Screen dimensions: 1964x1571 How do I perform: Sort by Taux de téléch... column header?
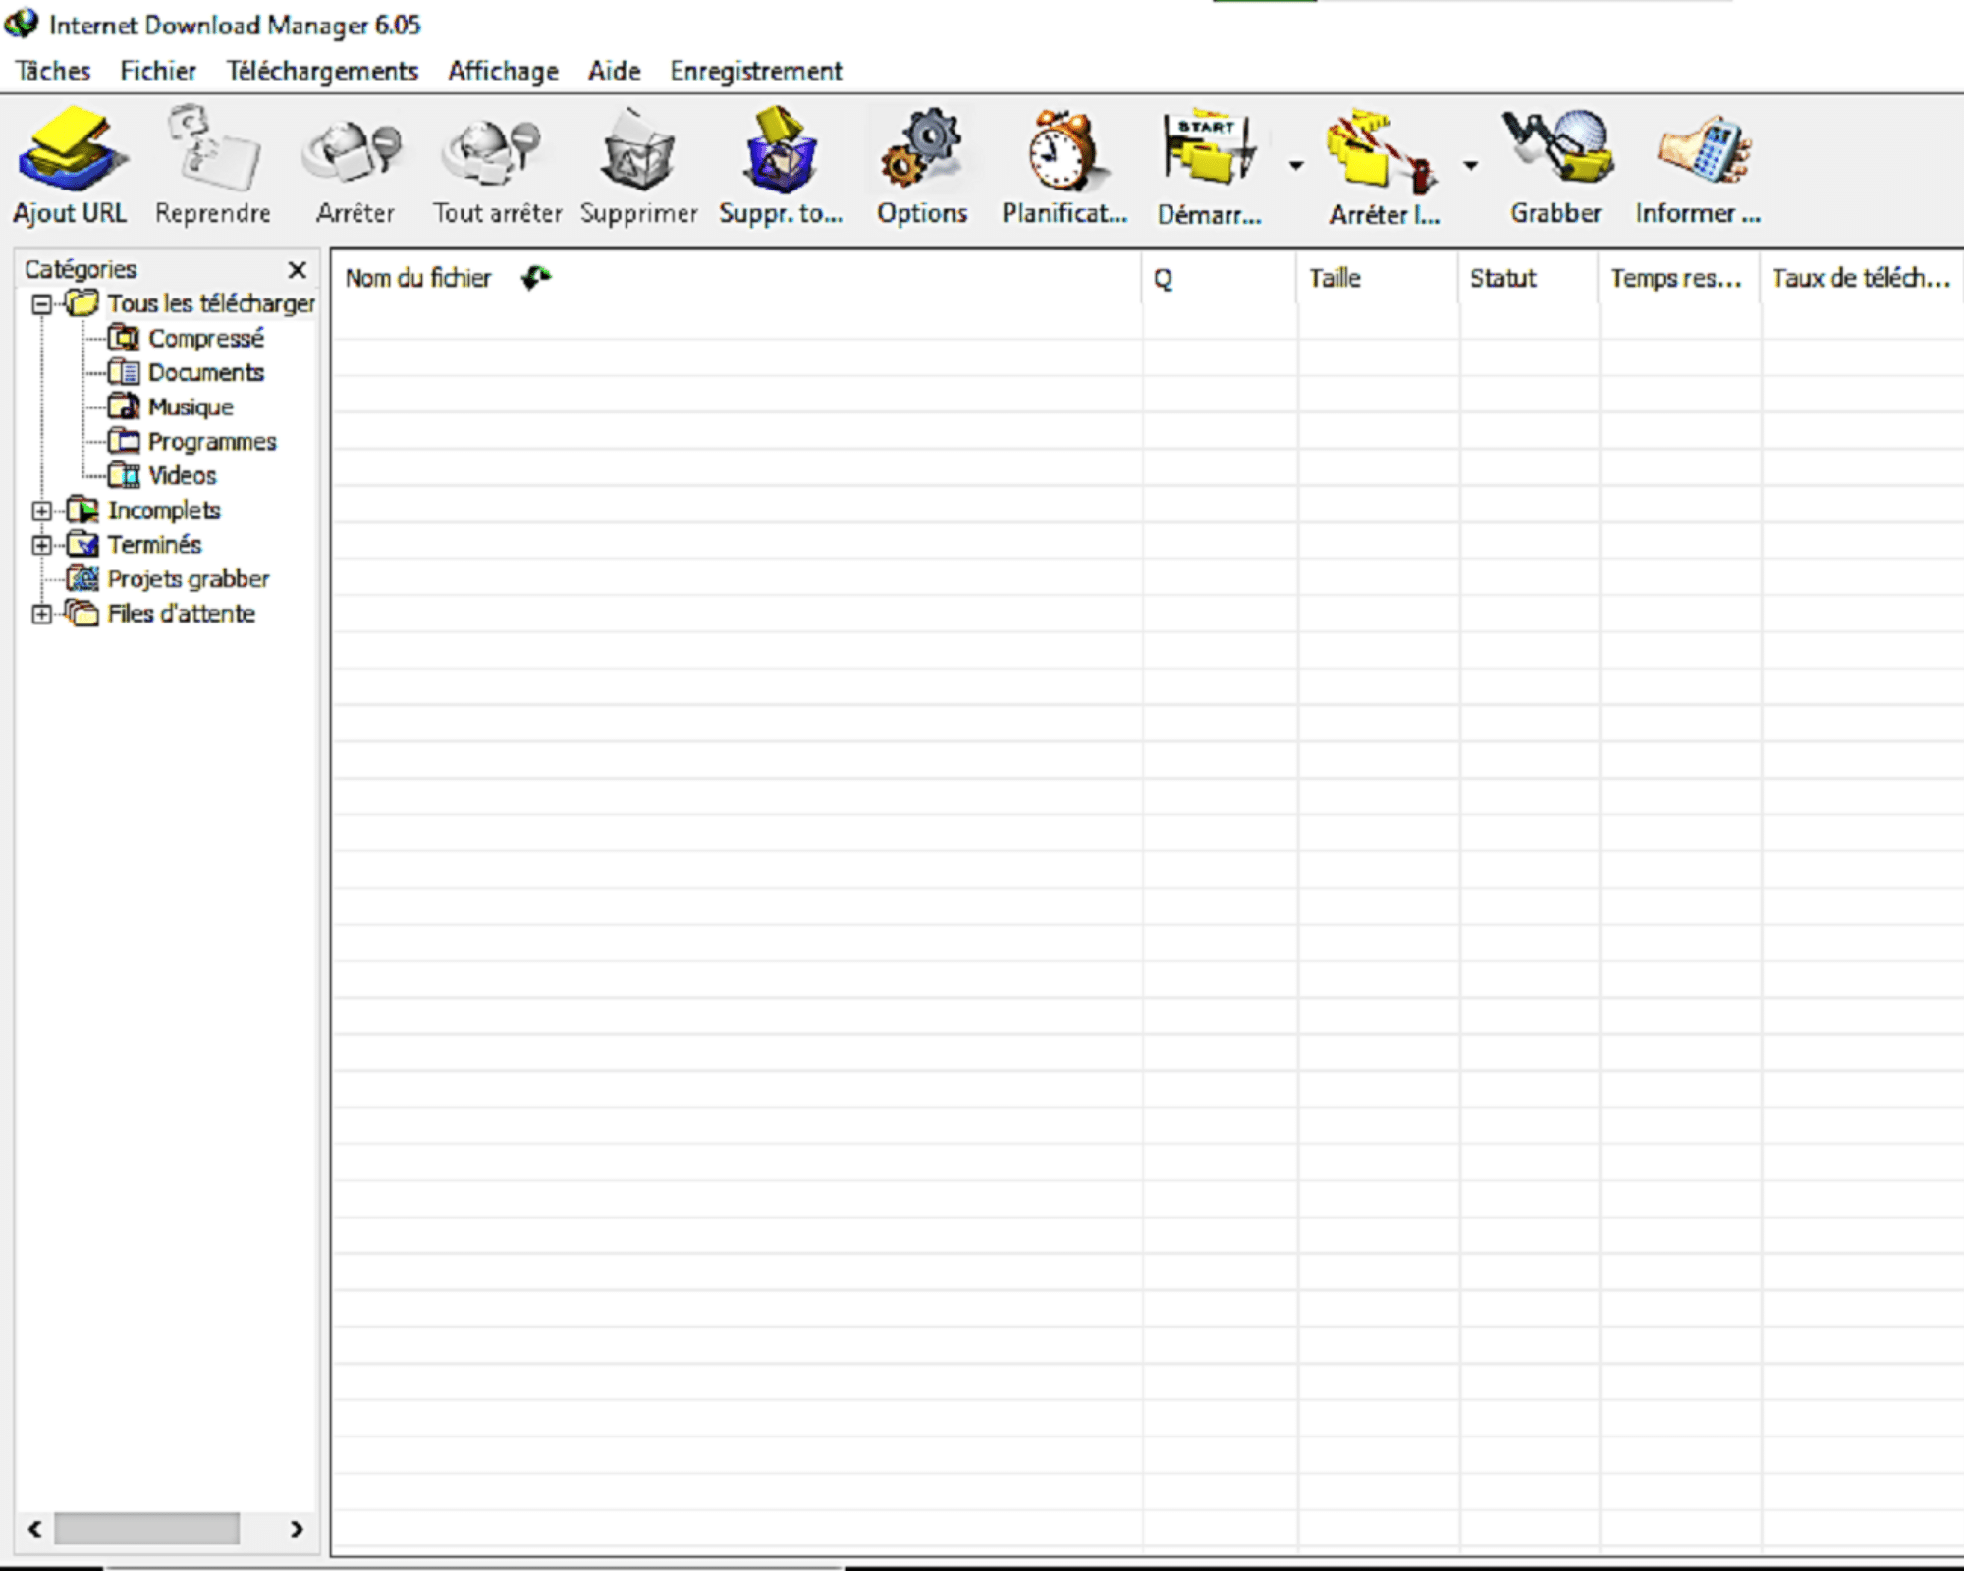[x=1862, y=278]
